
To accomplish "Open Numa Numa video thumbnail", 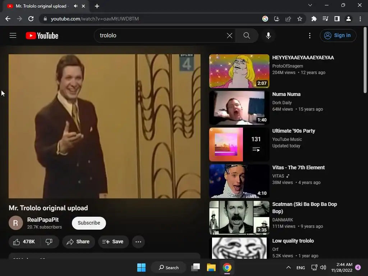I will point(239,108).
